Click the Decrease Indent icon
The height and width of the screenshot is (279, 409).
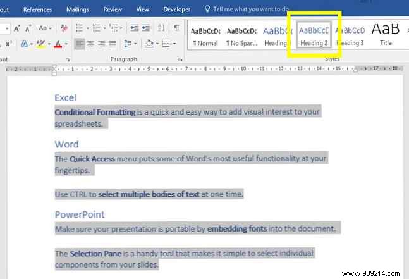click(135, 28)
